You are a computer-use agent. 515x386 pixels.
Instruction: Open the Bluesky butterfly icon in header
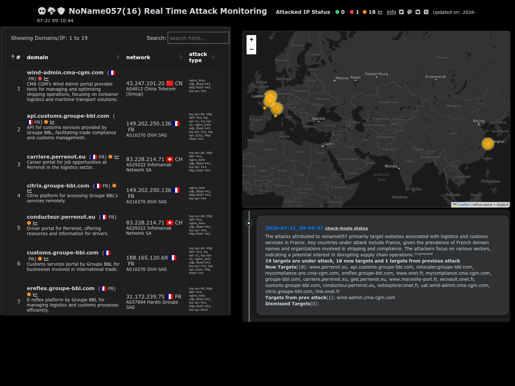point(418,12)
